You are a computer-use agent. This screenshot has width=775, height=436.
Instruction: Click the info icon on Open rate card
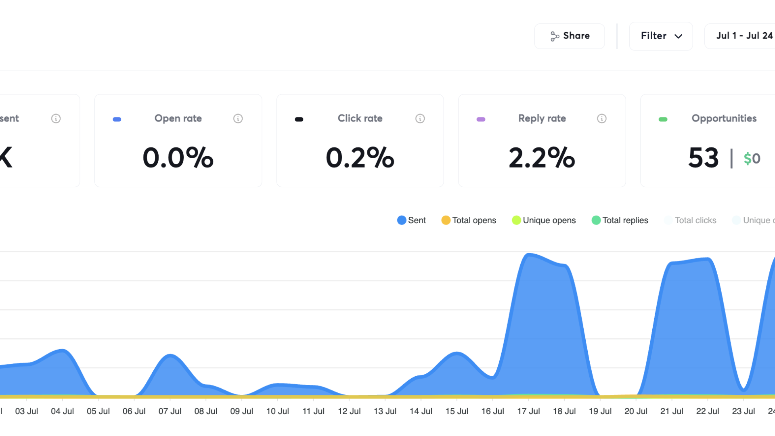(238, 118)
